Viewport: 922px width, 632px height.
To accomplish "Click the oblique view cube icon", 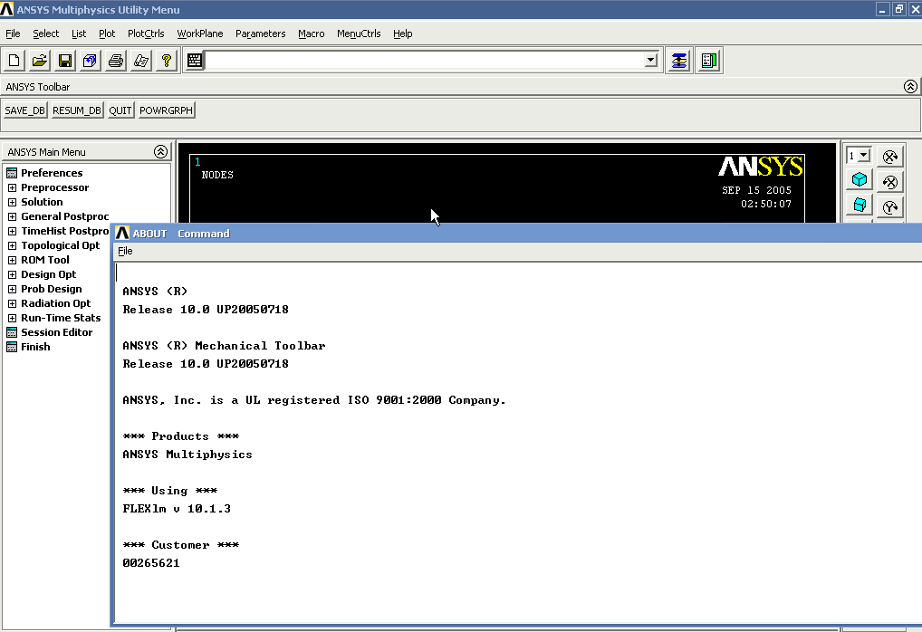I will coord(860,206).
